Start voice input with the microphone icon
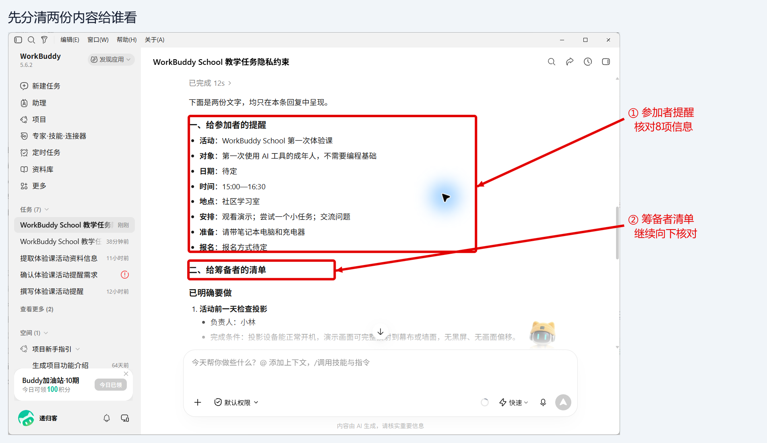The width and height of the screenshot is (767, 443). point(543,402)
